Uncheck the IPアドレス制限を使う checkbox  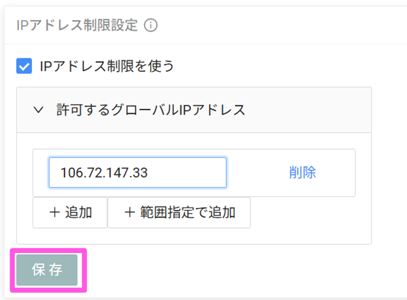24,66
